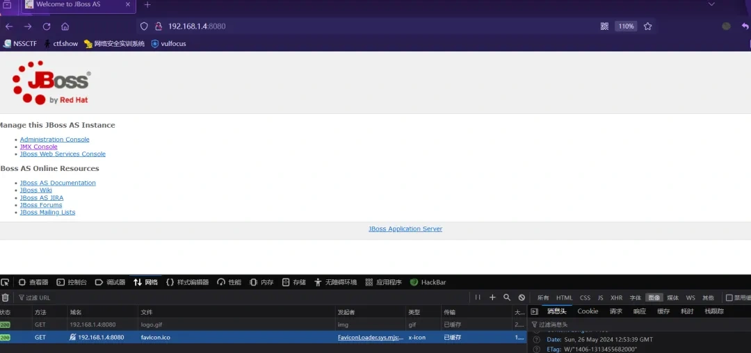Open the Administration Console link
Viewport: 751px width, 353px height.
55,140
